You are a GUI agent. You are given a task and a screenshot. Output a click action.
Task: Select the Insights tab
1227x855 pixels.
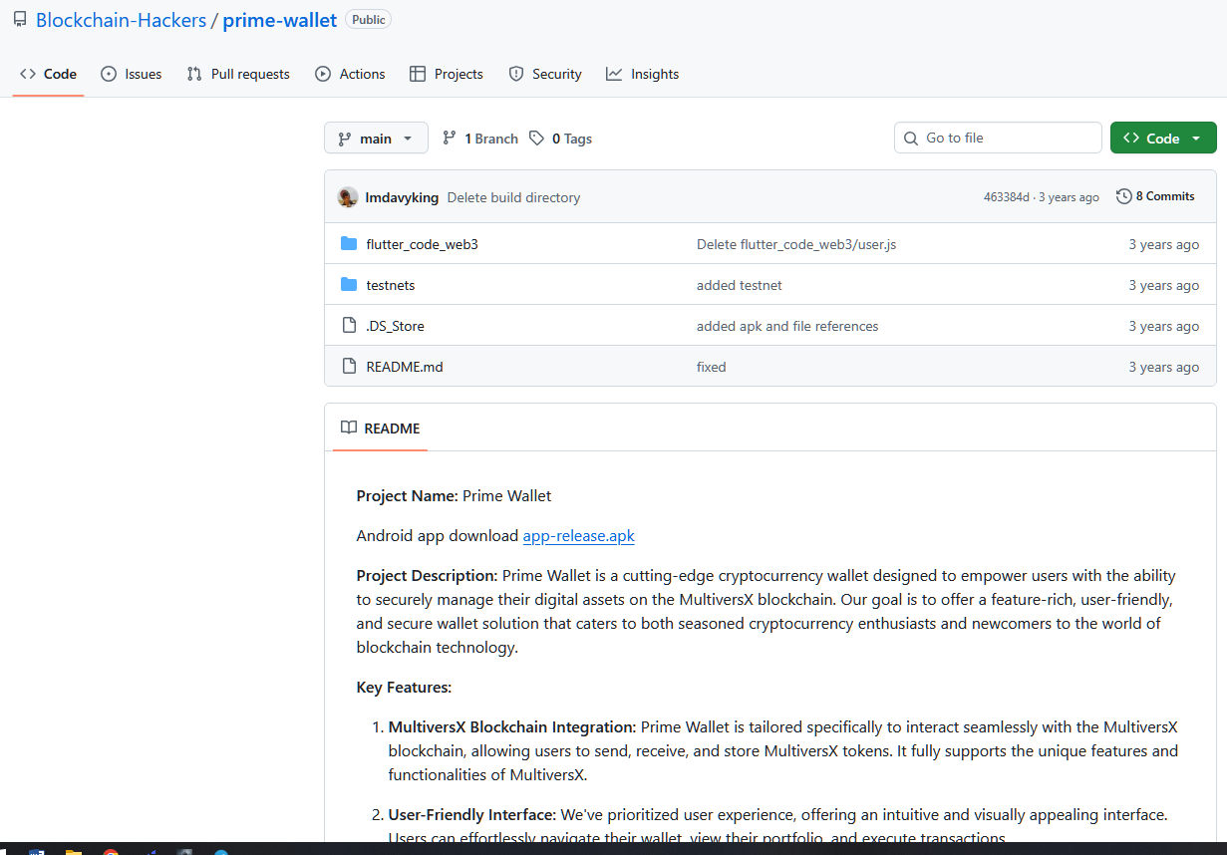[x=642, y=74]
